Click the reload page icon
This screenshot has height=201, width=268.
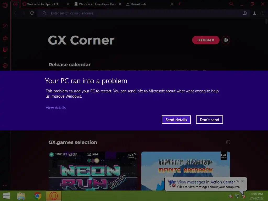(32, 13)
